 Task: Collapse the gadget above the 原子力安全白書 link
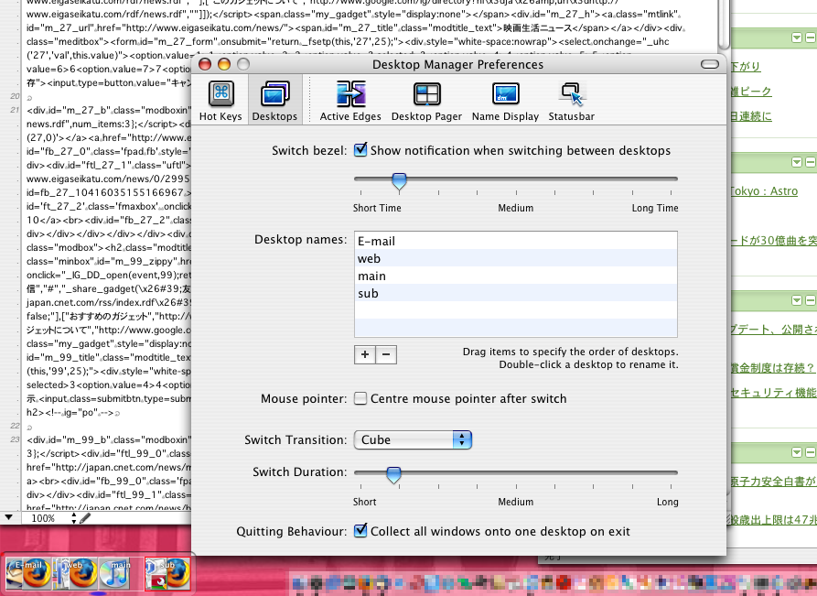tap(811, 452)
